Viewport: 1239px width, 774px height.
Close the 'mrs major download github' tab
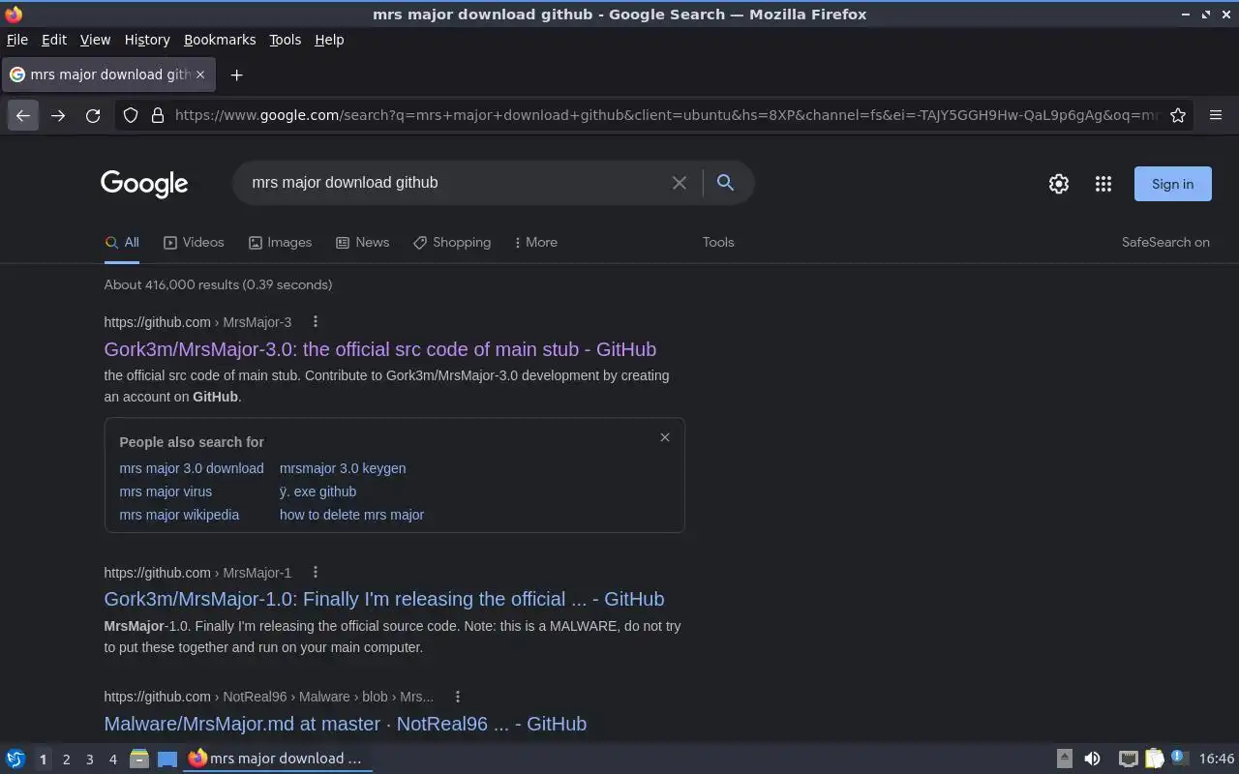pos(200,74)
